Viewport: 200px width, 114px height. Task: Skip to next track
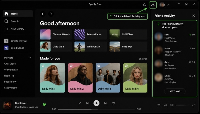click(105, 103)
